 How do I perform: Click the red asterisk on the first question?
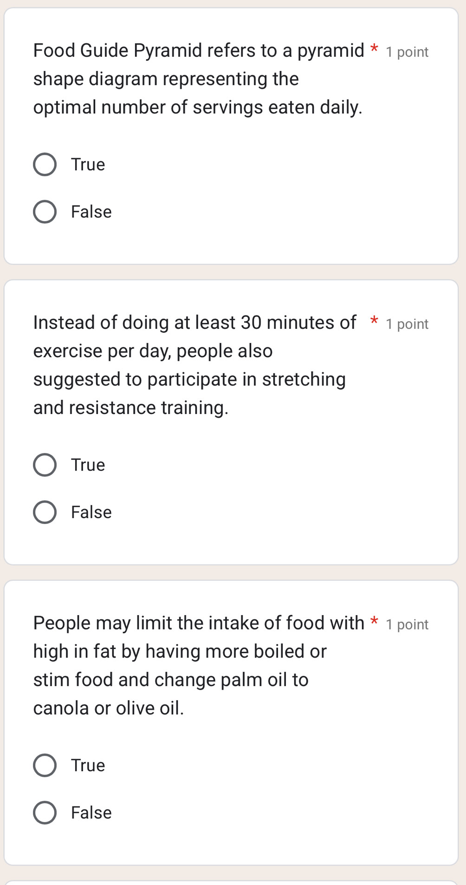click(374, 47)
